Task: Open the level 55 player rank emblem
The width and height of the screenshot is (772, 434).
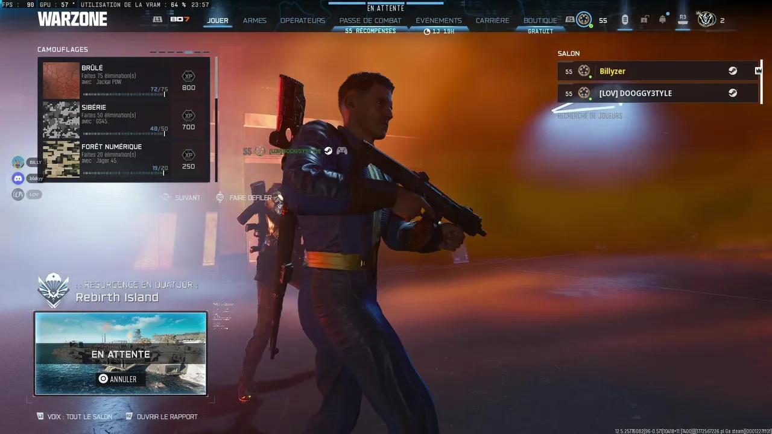Action: pyautogui.click(x=584, y=20)
